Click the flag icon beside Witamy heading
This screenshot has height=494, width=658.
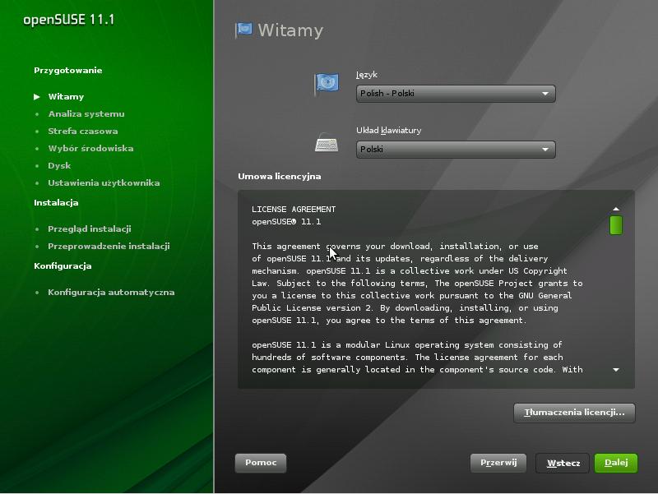243,30
